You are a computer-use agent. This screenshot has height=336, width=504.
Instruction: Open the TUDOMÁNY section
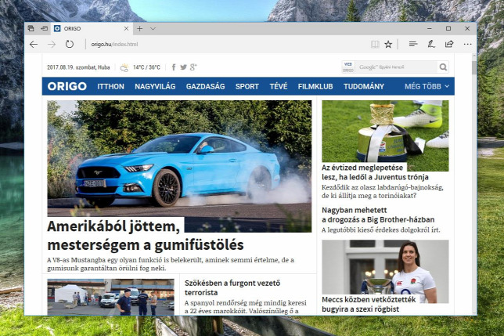(364, 86)
